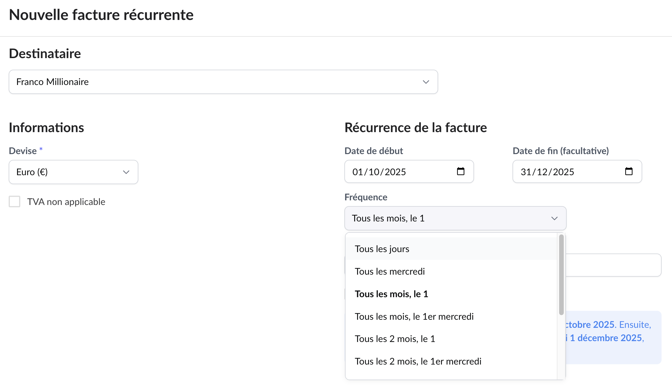The width and height of the screenshot is (672, 392).
Task: Click the Fréquence dropdown chevron
Action: (554, 219)
